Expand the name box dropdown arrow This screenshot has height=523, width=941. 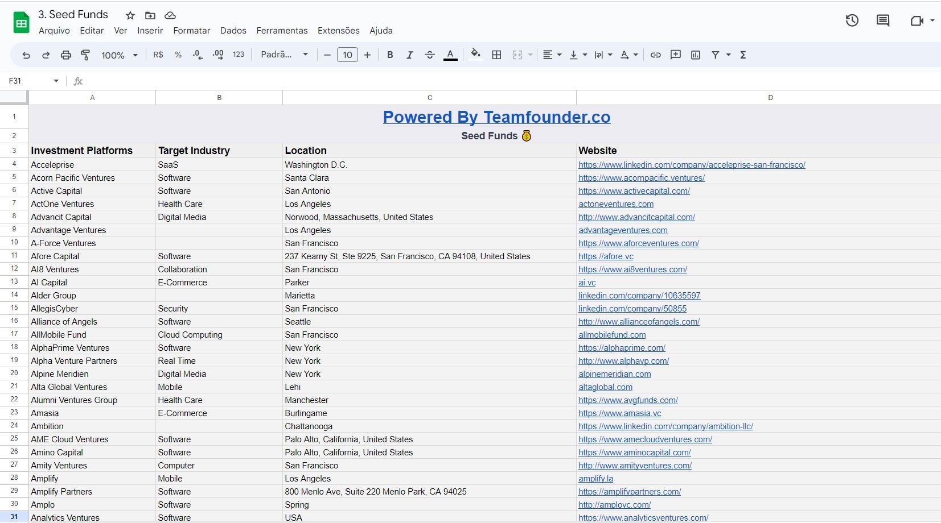[x=56, y=81]
